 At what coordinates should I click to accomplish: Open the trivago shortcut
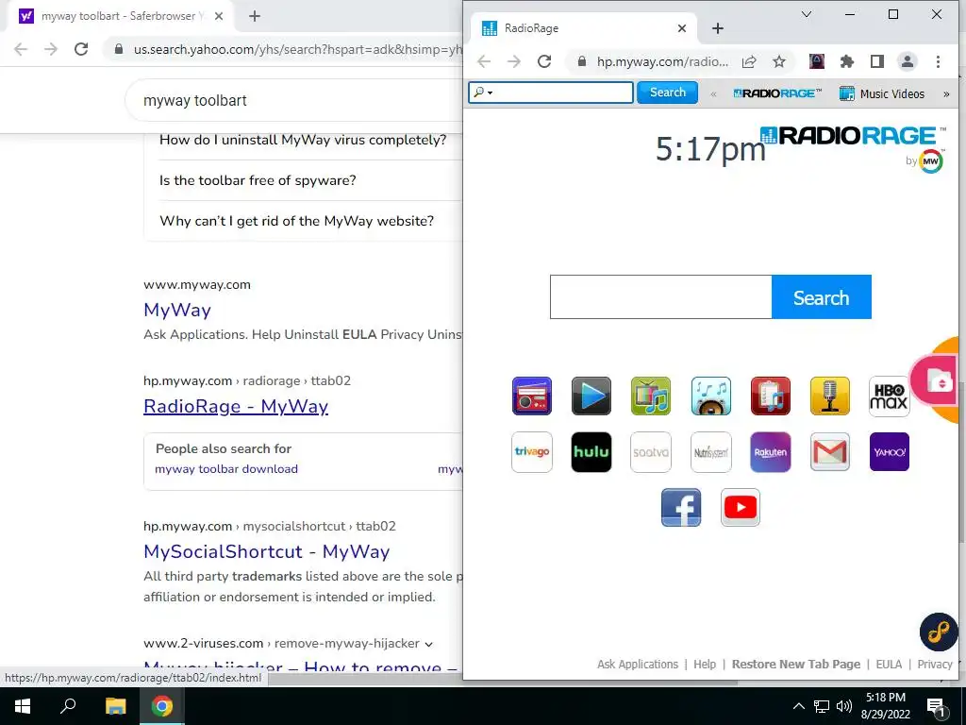532,452
